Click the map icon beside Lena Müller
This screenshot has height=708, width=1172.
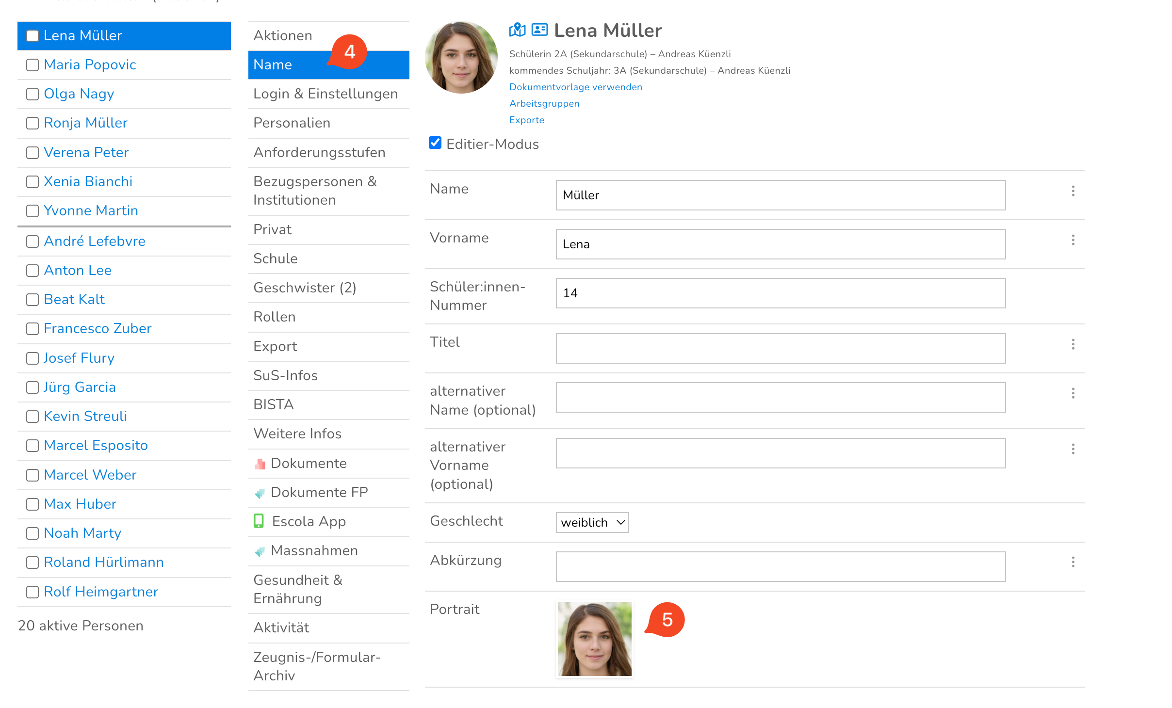pos(517,30)
